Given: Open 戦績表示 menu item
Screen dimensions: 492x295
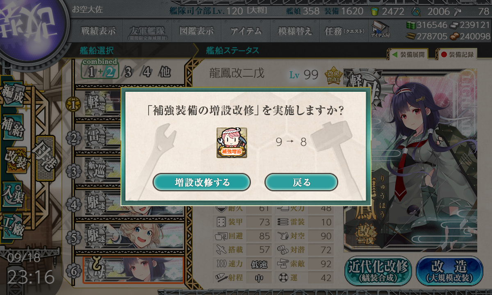Looking at the screenshot, I should (x=98, y=31).
